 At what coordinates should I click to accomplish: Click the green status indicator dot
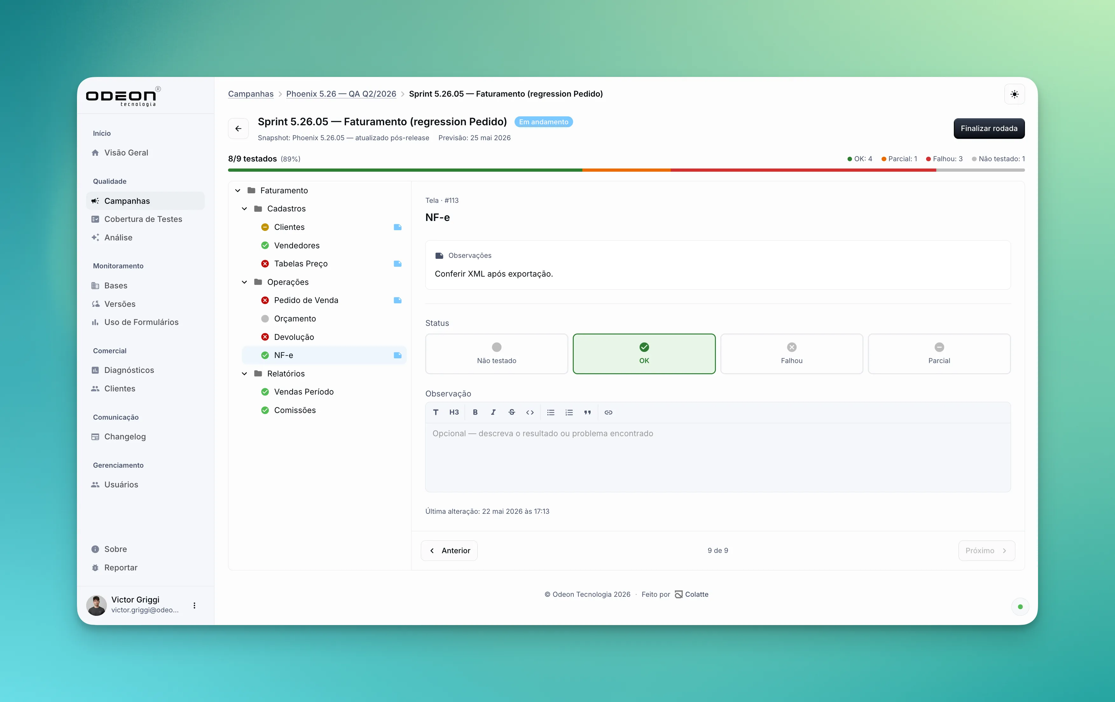click(x=1020, y=607)
